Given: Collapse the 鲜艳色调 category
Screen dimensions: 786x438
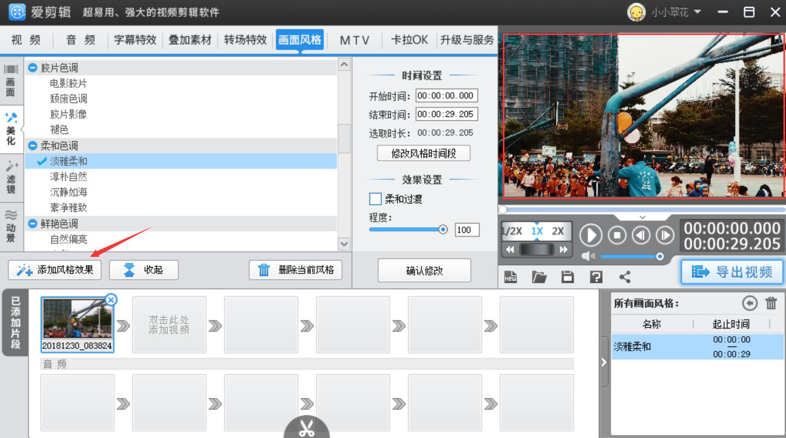Looking at the screenshot, I should (x=32, y=224).
